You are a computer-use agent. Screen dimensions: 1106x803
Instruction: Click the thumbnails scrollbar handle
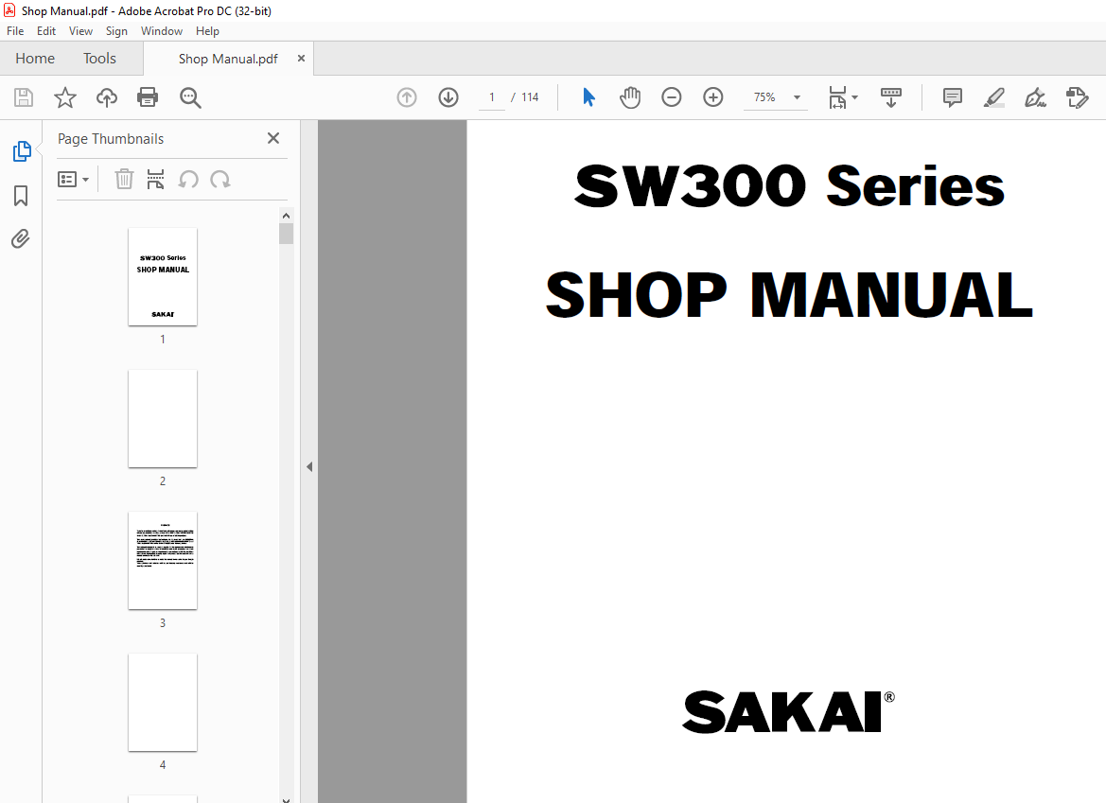click(x=286, y=234)
